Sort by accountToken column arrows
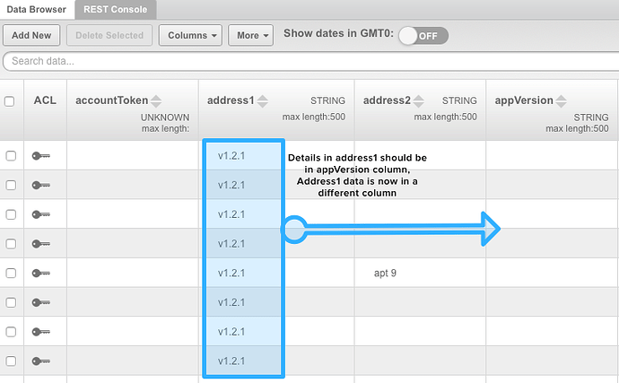The width and height of the screenshot is (619, 383). [x=156, y=101]
